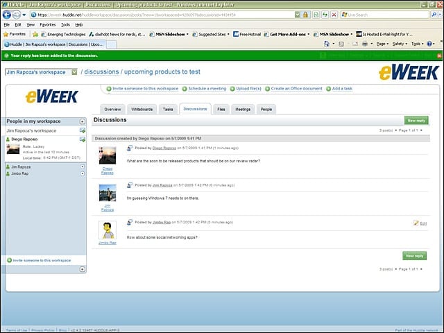The width and height of the screenshot is (444, 333).
Task: Select the Discussions tab
Action: [195, 109]
